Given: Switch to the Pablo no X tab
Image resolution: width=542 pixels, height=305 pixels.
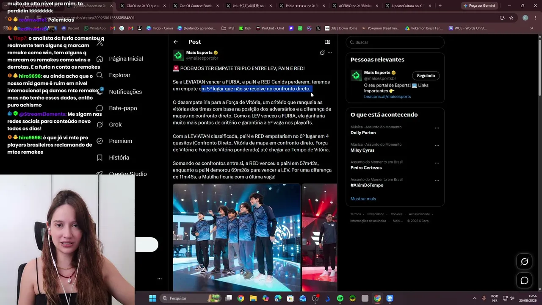Looking at the screenshot, I should [301, 6].
